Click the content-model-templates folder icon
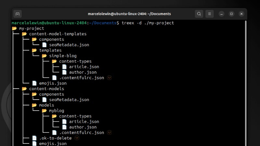This screenshot has width=260, height=146. pos(24,34)
